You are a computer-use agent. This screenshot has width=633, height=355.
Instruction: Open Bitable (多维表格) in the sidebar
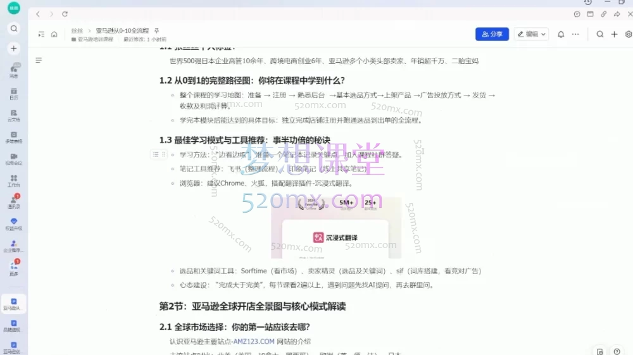tap(14, 137)
